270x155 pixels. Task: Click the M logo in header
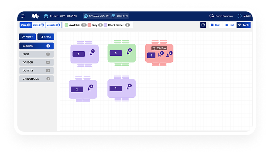click(35, 16)
